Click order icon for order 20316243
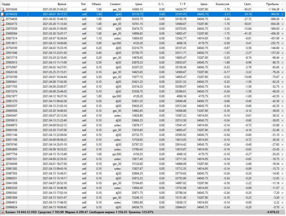The height and width of the screenshot is (216, 286). click(3, 10)
